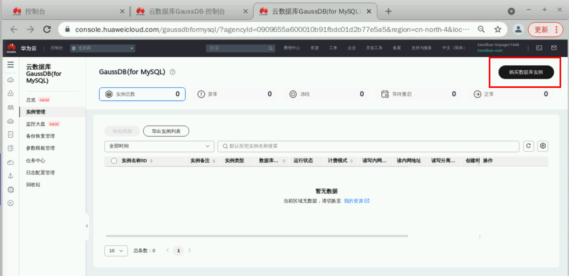Filter by 异常 status card
569x276 pixels.
pyautogui.click(x=234, y=94)
